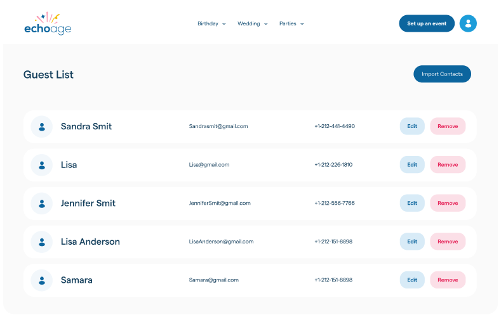The width and height of the screenshot is (501, 317).
Task: Open the Birthday menu
Action: 211,23
